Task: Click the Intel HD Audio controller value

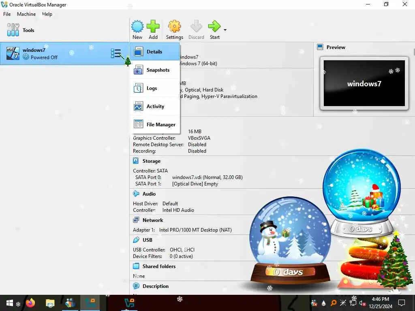Action: click(178, 210)
